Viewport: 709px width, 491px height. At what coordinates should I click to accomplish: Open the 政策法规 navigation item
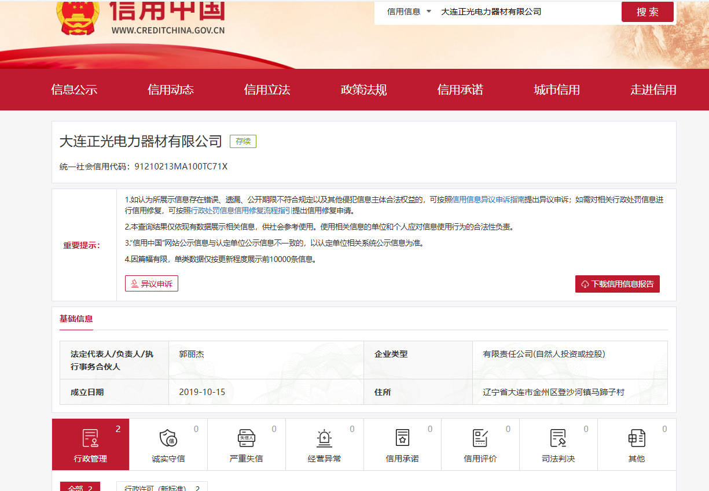363,90
